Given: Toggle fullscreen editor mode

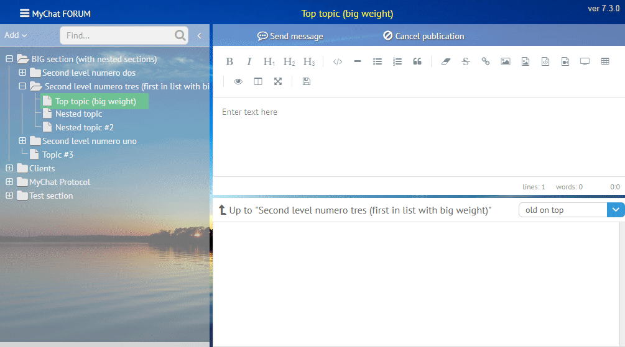Looking at the screenshot, I should tap(278, 81).
